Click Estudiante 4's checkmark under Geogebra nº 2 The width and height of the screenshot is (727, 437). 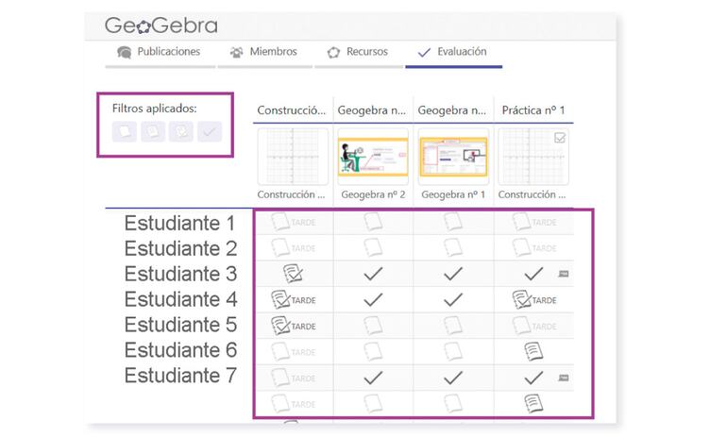pyautogui.click(x=373, y=299)
